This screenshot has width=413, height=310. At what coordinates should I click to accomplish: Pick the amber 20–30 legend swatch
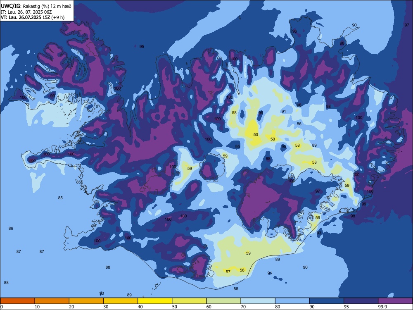pyautogui.click(x=86, y=301)
